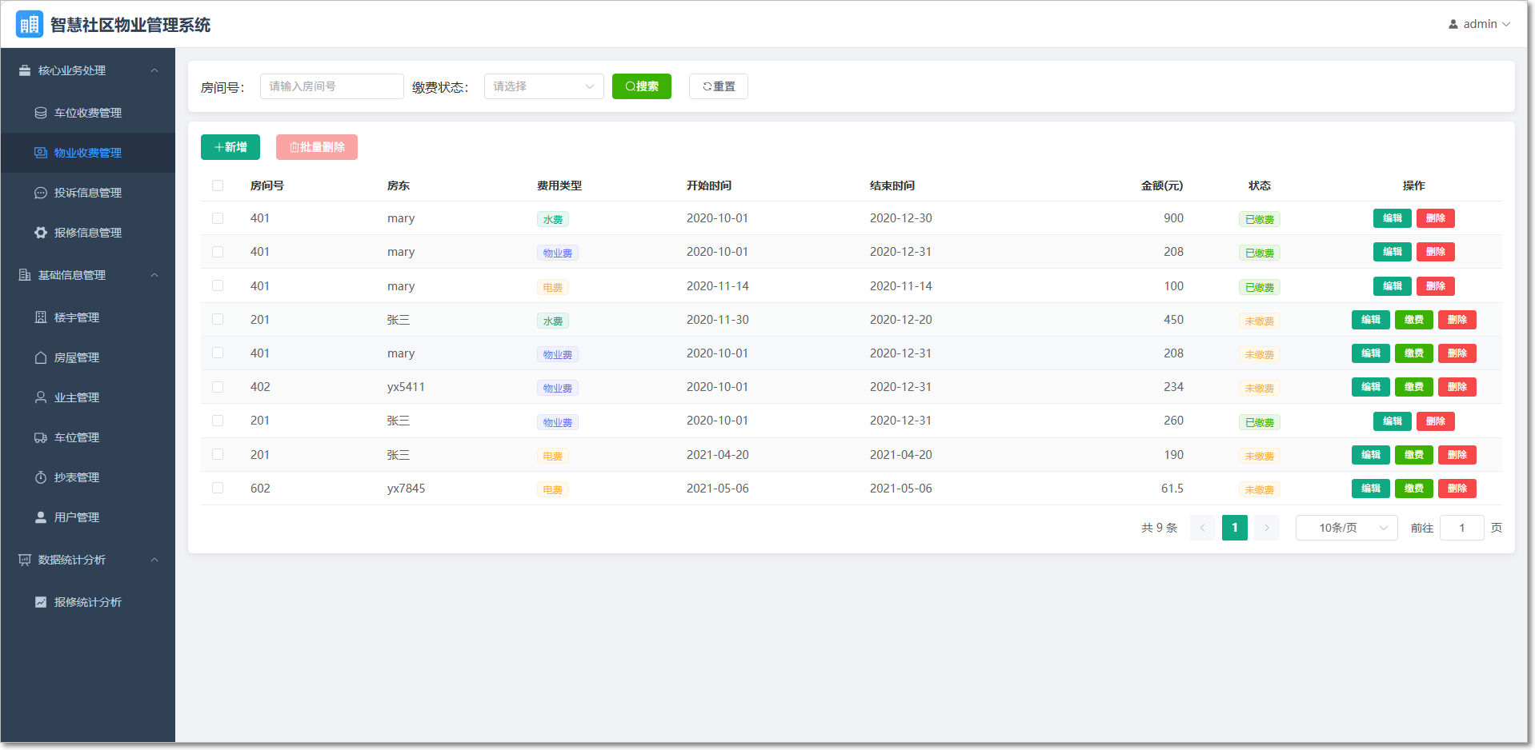
Task: Click the briefcase icon beside 核心业务处理
Action: coord(25,70)
